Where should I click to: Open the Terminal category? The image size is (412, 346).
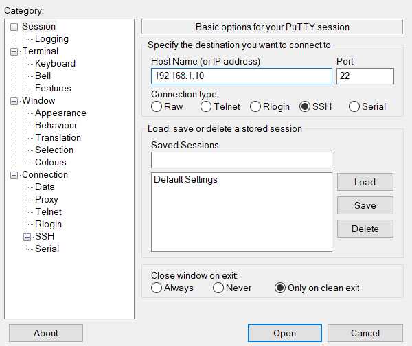coord(41,51)
